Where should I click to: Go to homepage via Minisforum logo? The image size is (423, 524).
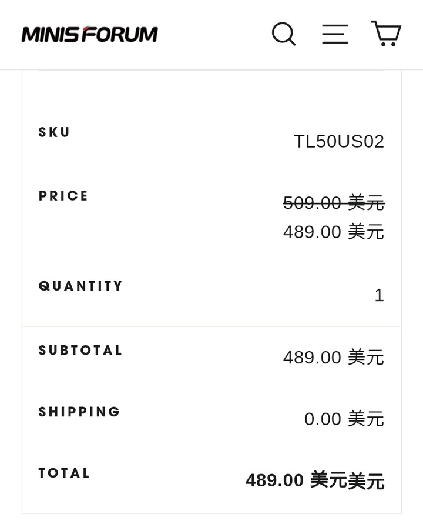tap(89, 34)
